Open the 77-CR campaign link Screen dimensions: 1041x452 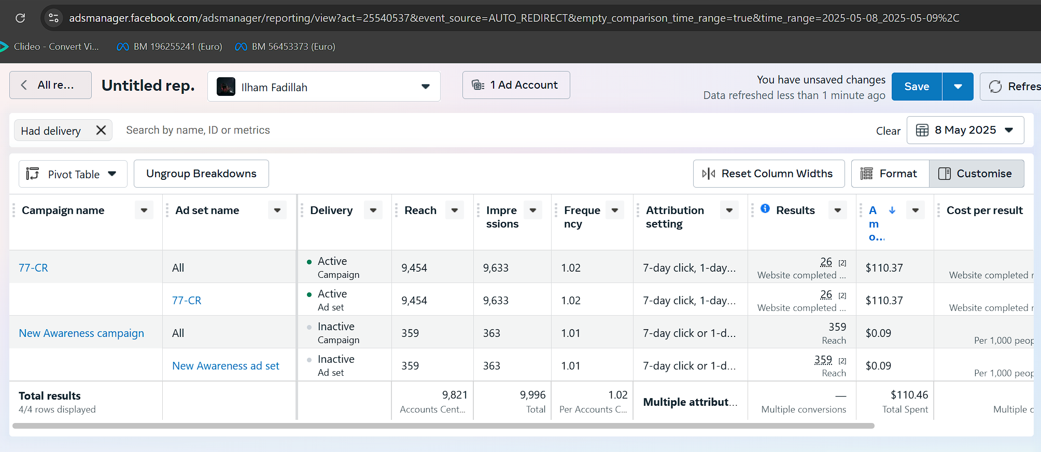point(33,268)
